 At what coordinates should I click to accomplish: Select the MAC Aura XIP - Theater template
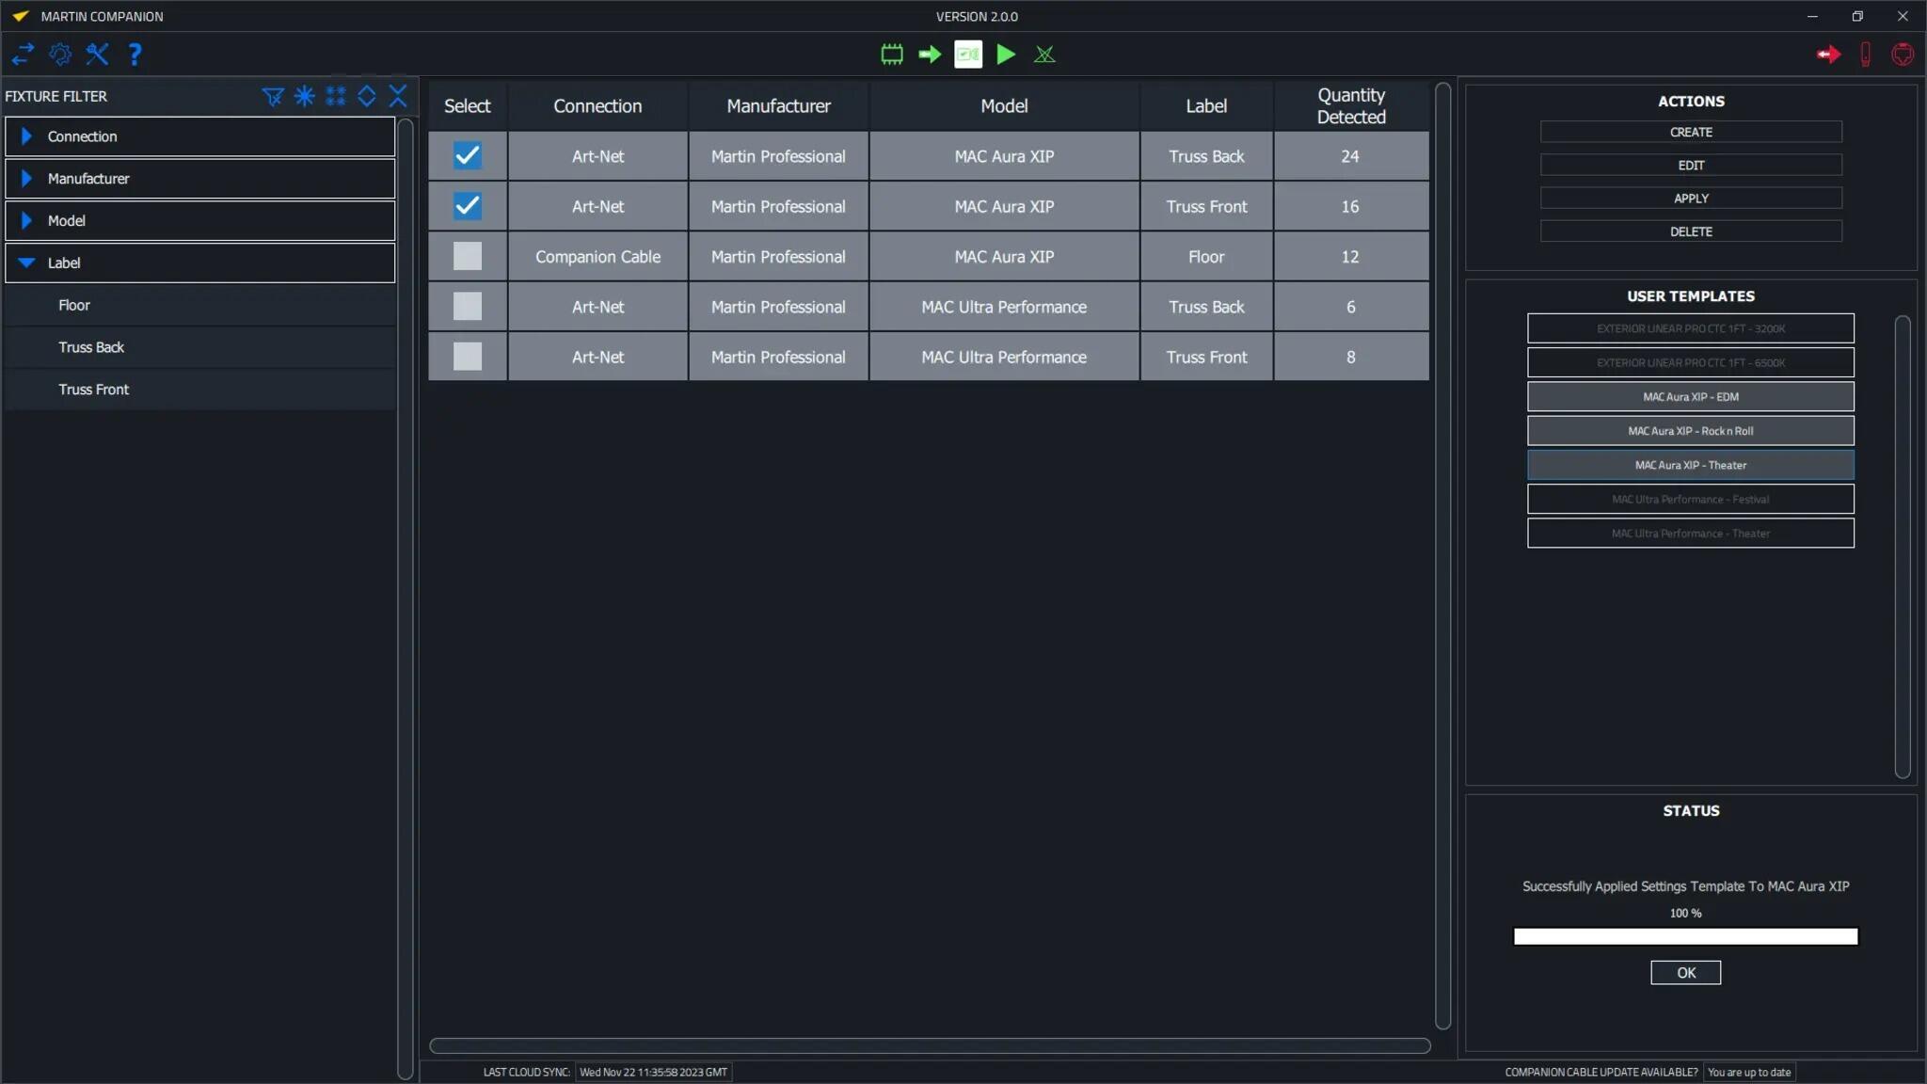[1691, 465]
